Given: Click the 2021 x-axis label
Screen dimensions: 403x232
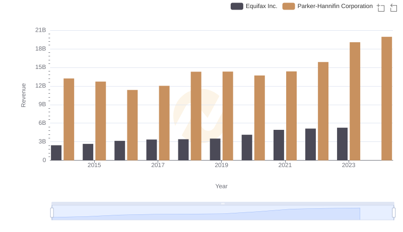Looking at the screenshot, I should point(285,165).
